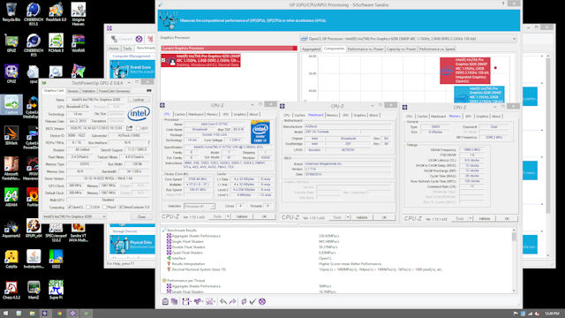Toggle UEFI checkbox in GPU-Z
The width and height of the screenshot is (565, 318).
(x=138, y=128)
